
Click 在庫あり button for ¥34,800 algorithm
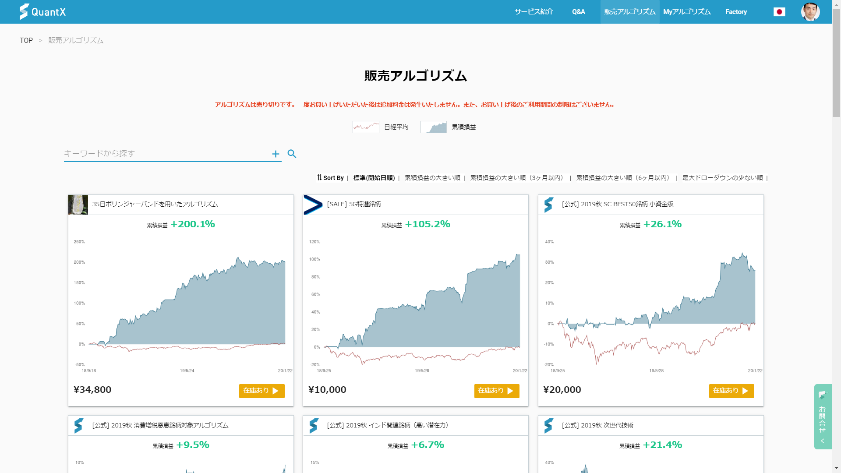261,391
